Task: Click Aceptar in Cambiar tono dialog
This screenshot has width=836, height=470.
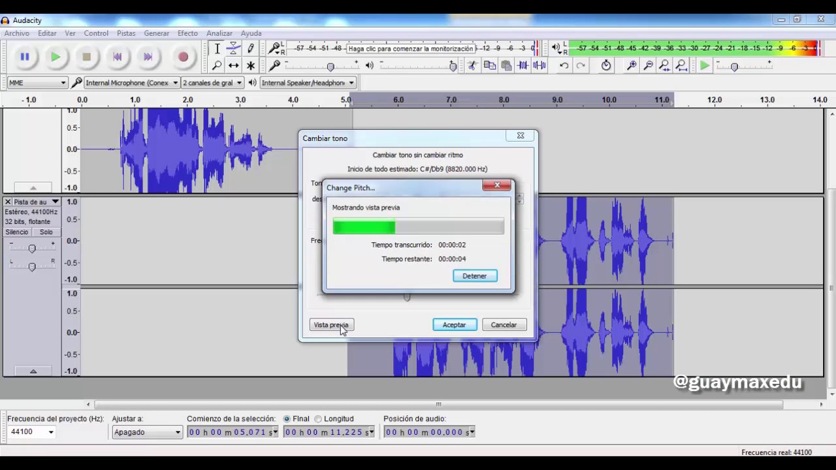Action: (x=455, y=325)
